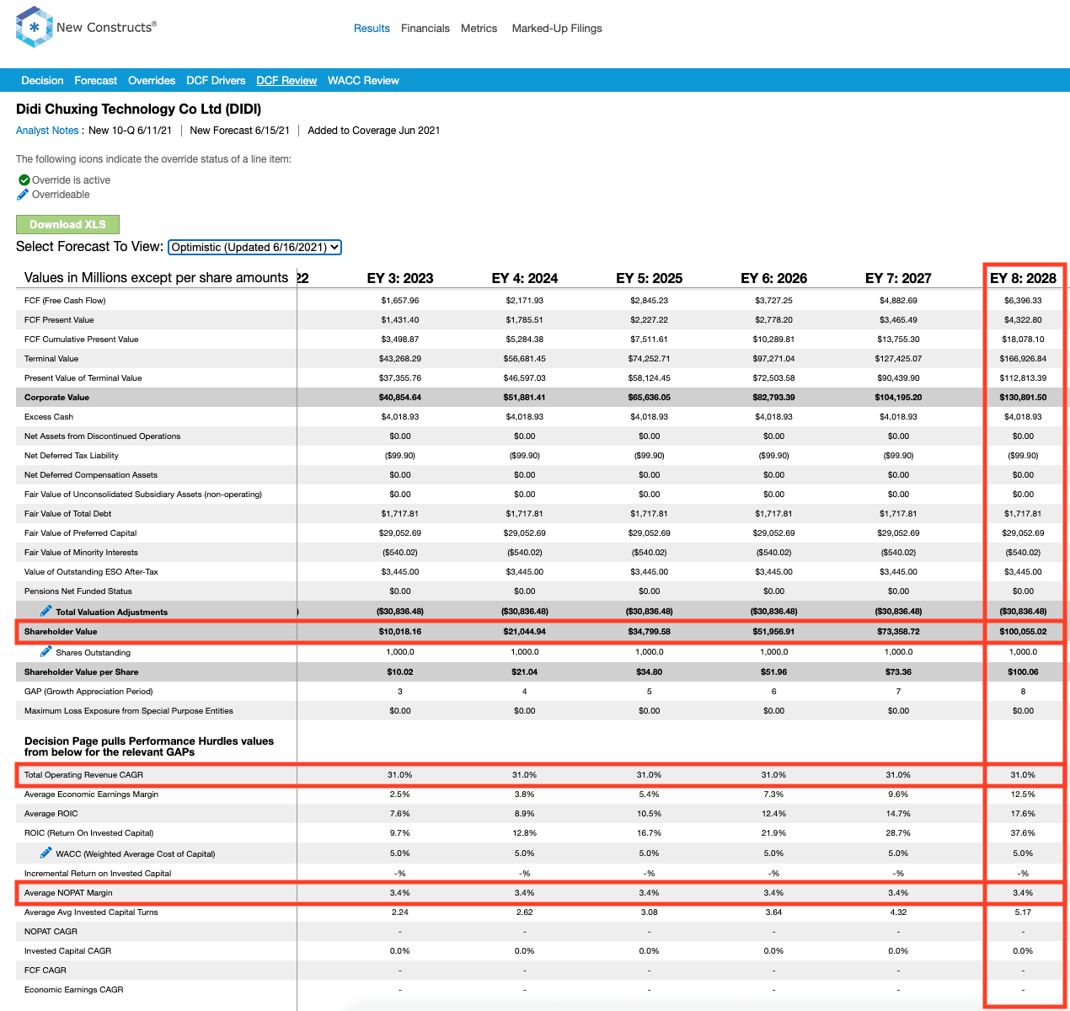Click the 'Excess Cash' row label
The height and width of the screenshot is (1011, 1070).
(49, 417)
